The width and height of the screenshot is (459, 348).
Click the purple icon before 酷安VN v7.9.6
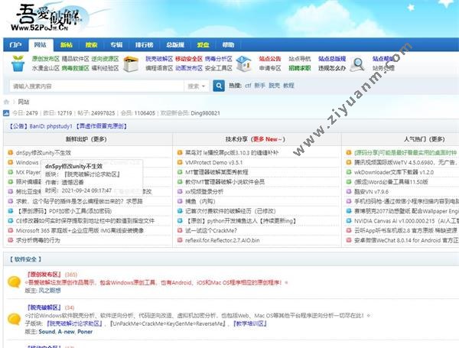[349, 192]
